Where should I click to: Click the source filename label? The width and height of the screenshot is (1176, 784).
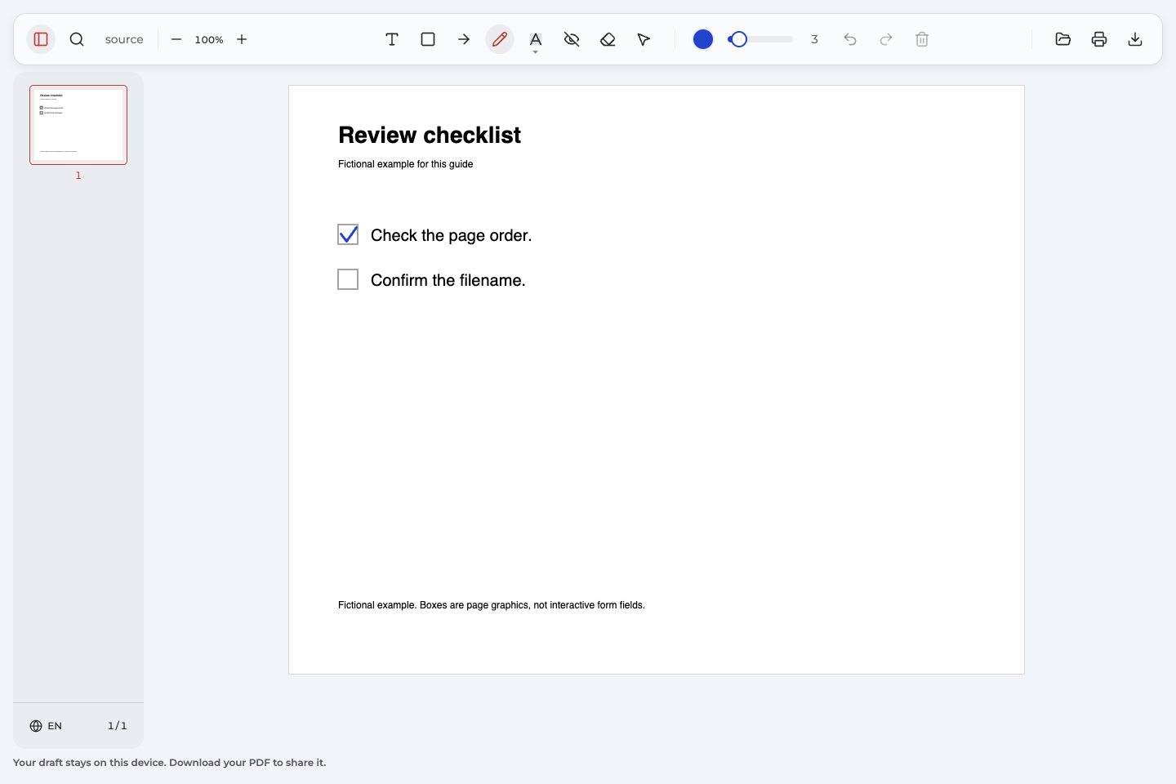tap(124, 39)
